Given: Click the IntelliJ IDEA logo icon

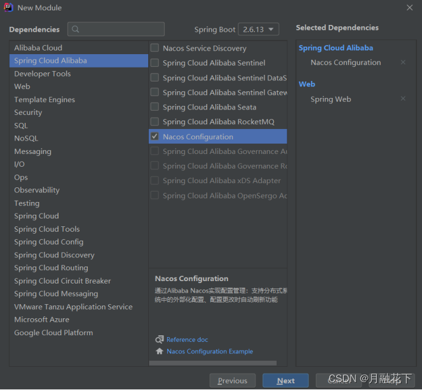Looking at the screenshot, I should (x=9, y=7).
